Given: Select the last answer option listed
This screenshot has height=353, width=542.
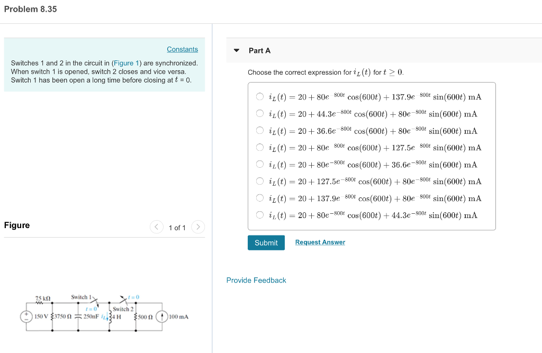Looking at the screenshot, I should tap(260, 215).
